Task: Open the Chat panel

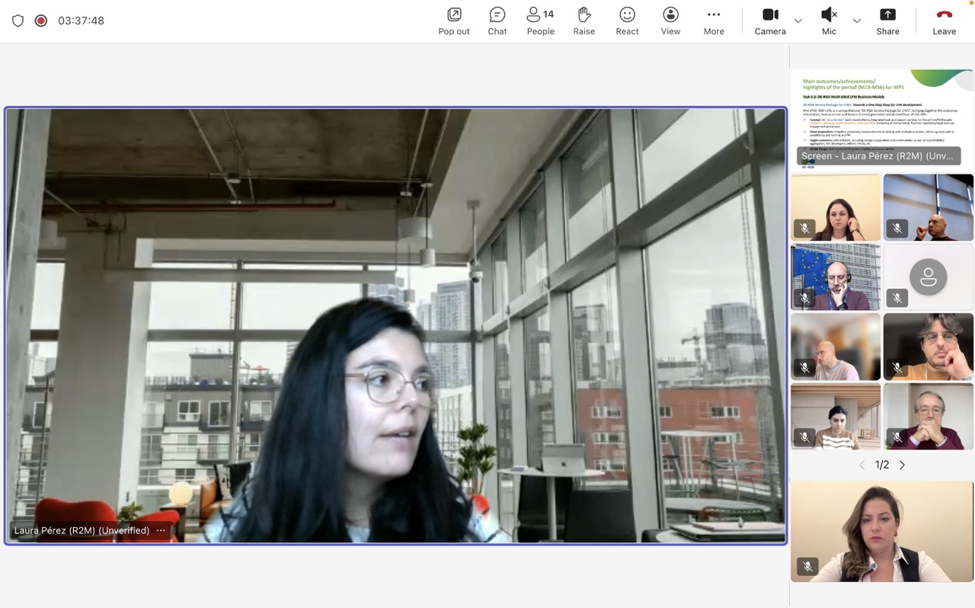Action: 497,21
